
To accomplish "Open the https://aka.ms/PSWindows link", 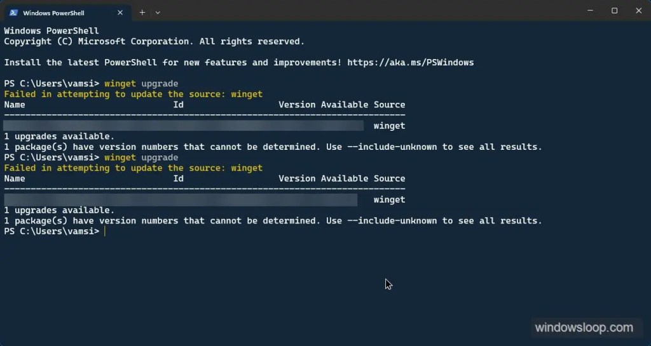I will click(x=410, y=63).
